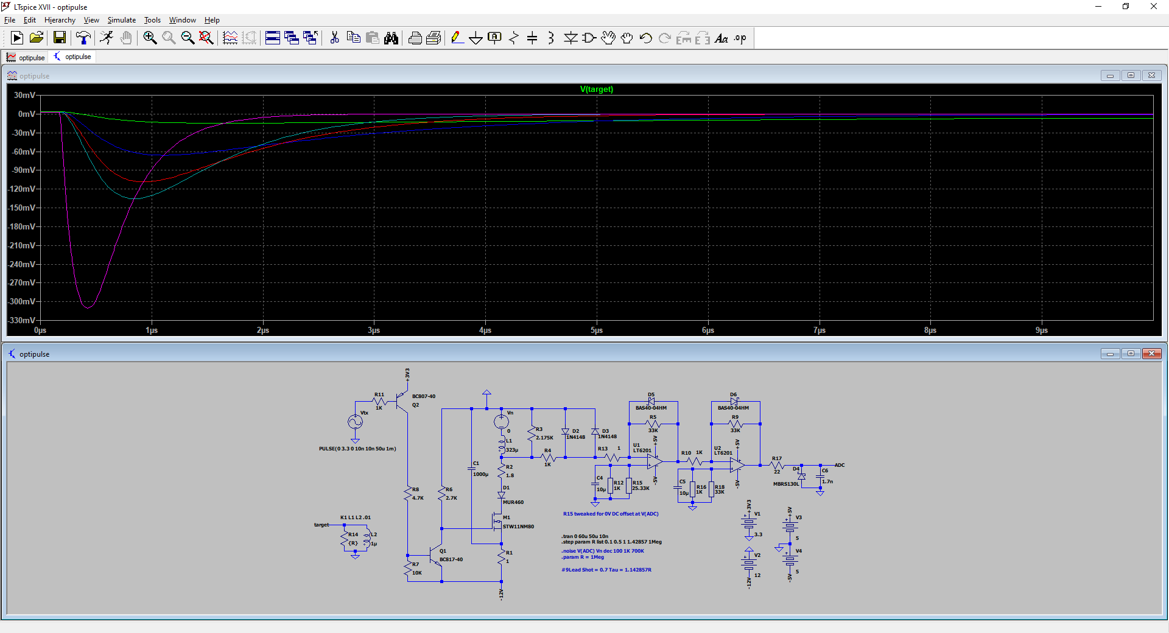Choose the Resistor component tool

(513, 38)
